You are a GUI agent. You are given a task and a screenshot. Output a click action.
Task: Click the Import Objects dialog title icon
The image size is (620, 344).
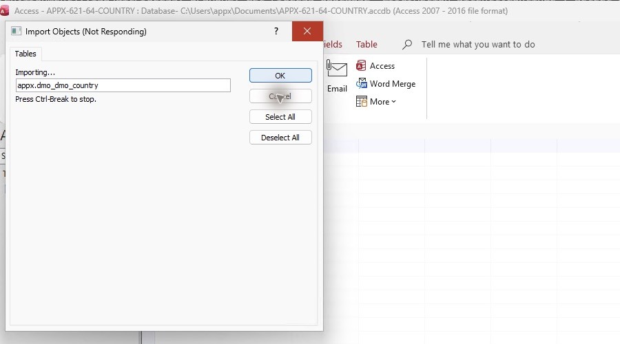point(17,31)
